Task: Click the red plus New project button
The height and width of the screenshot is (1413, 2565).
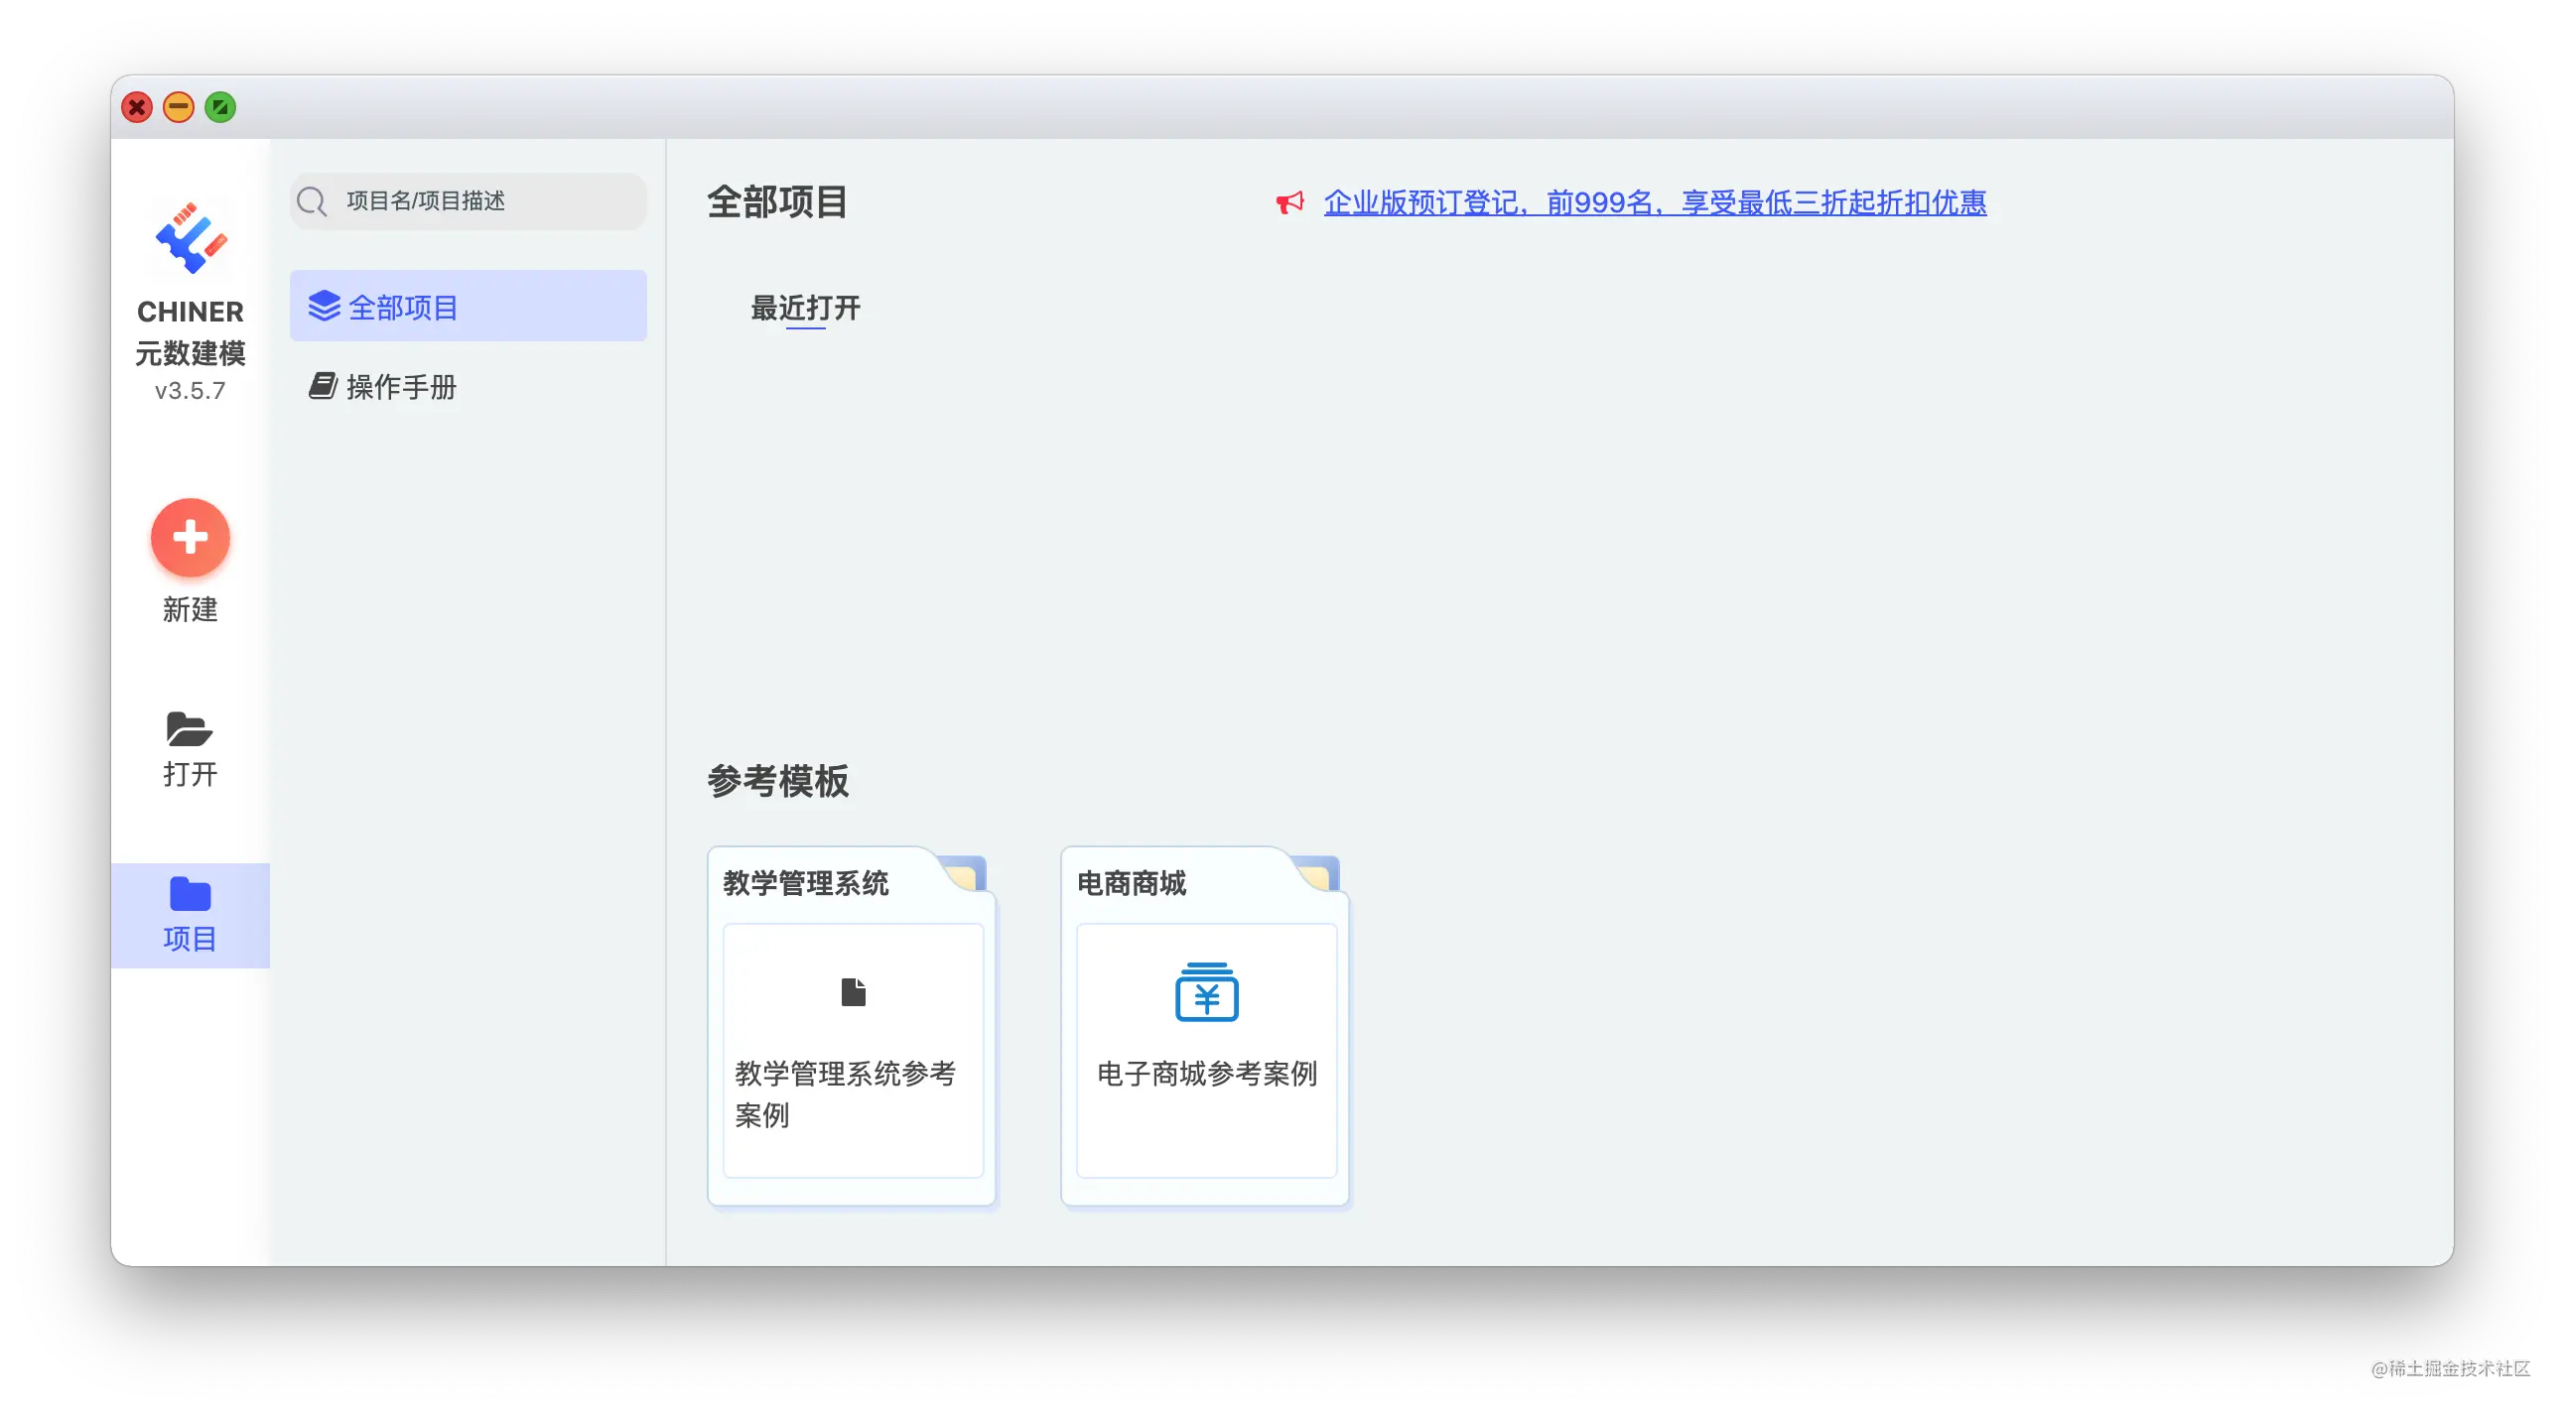Action: [x=191, y=538]
